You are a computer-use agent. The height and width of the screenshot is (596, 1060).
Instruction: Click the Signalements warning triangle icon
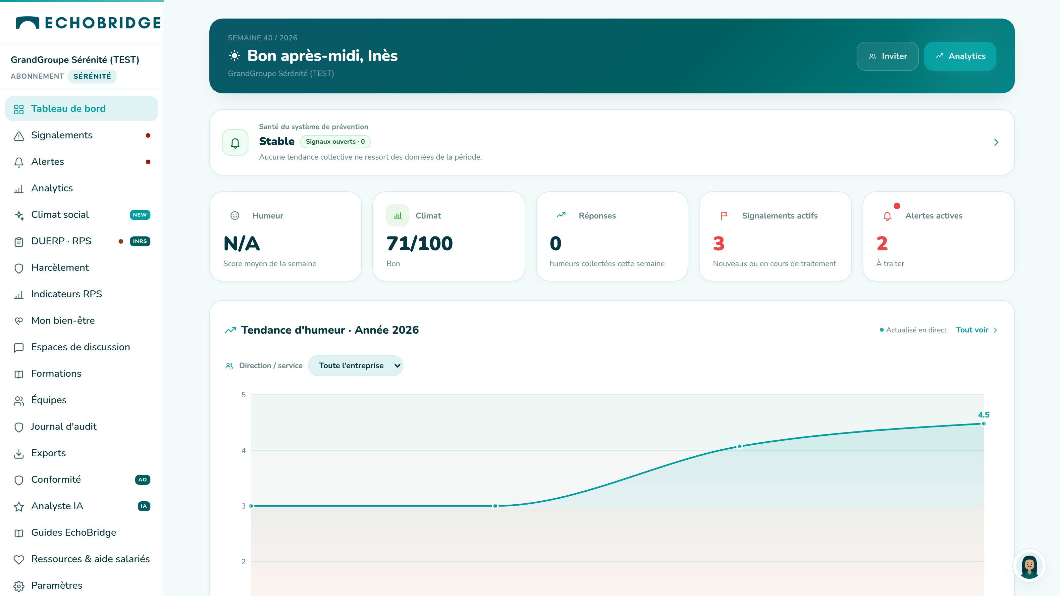pyautogui.click(x=19, y=136)
